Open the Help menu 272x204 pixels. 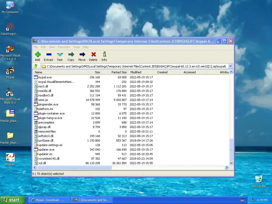(86, 47)
